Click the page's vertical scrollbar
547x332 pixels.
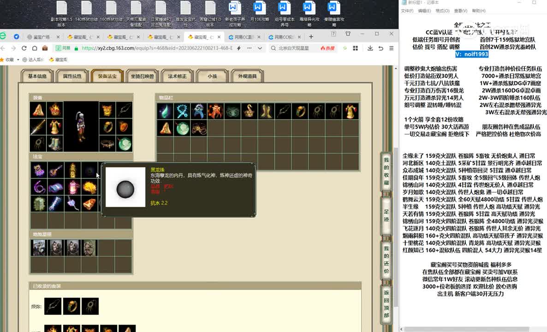tap(396, 227)
